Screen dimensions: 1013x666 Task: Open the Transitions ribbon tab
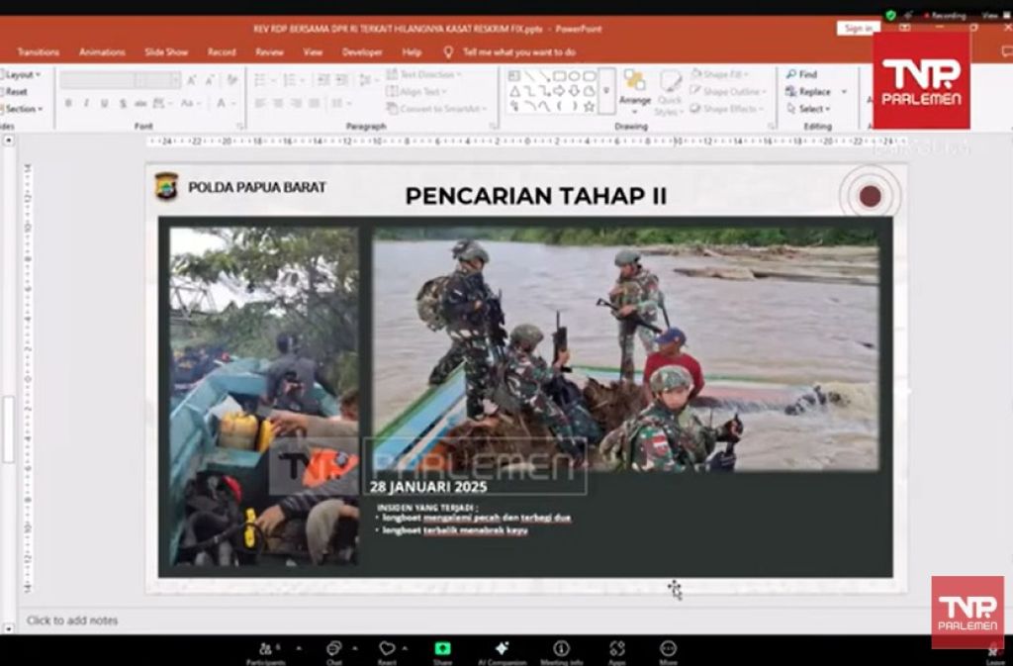(39, 52)
